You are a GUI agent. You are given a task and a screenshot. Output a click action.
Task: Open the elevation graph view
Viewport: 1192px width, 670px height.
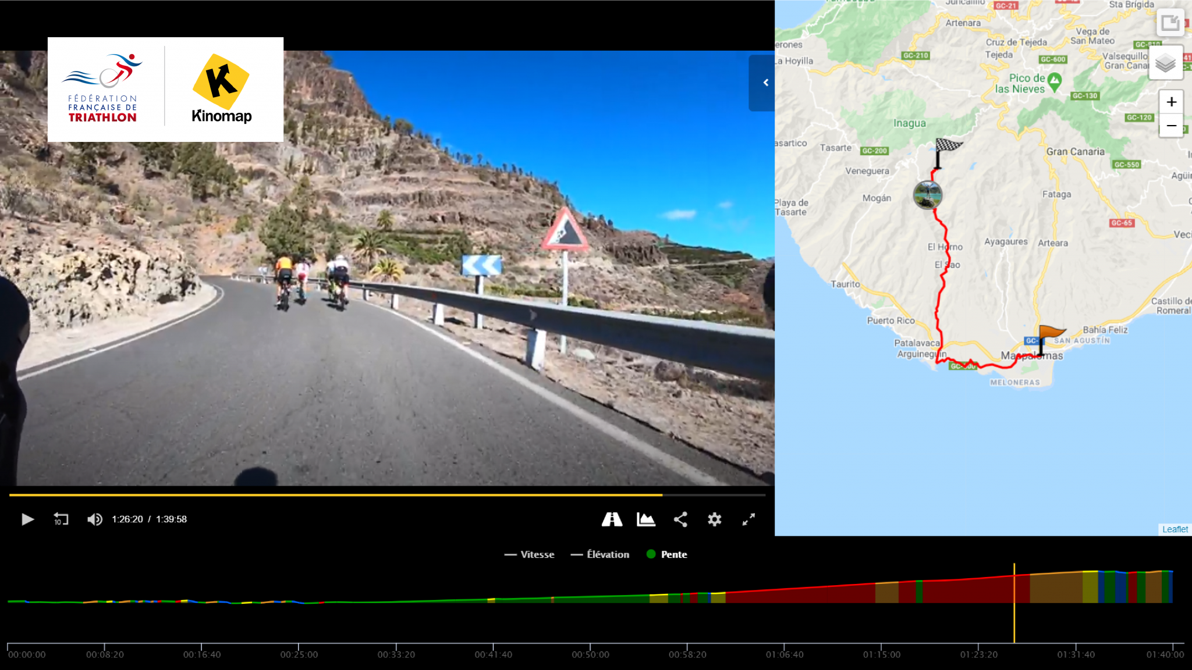(x=646, y=519)
